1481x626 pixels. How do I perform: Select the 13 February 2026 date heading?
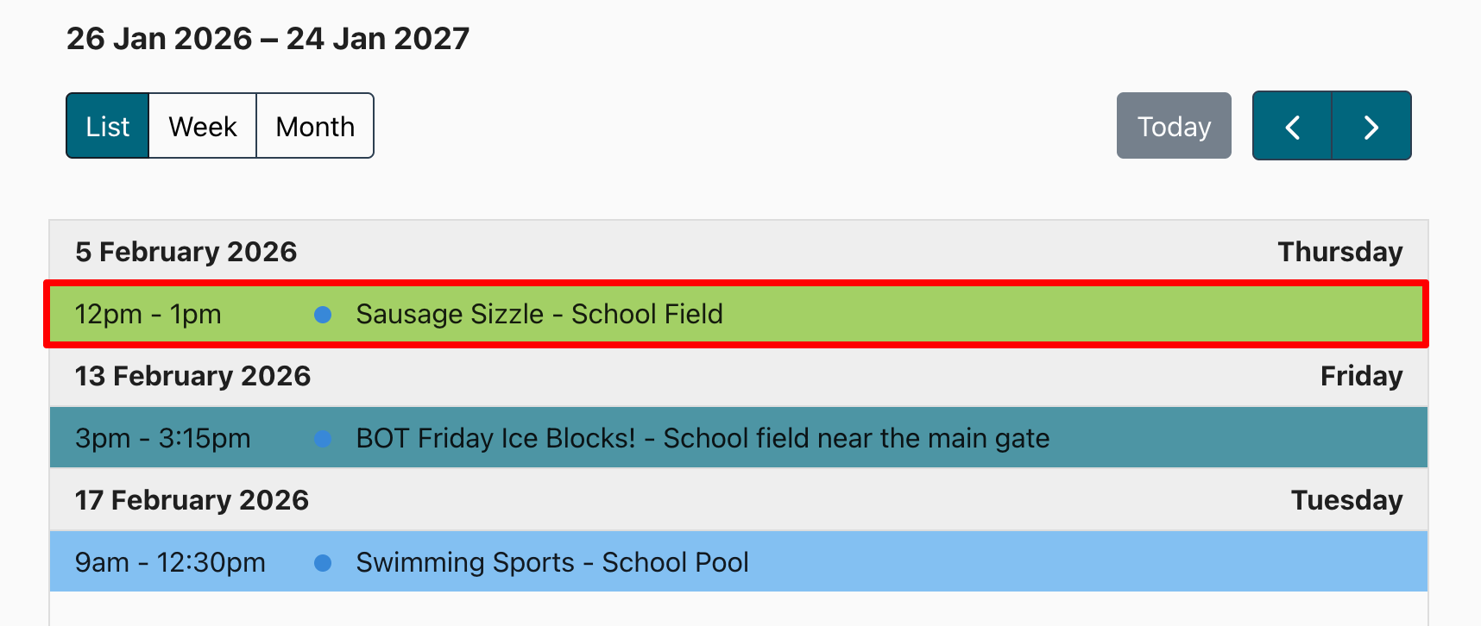192,376
